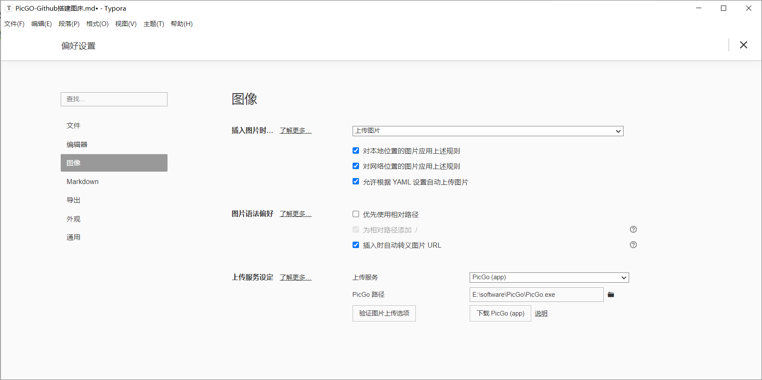The height and width of the screenshot is (380, 762).
Task: Open the PicGo (app) upload service dropdown
Action: 549,278
